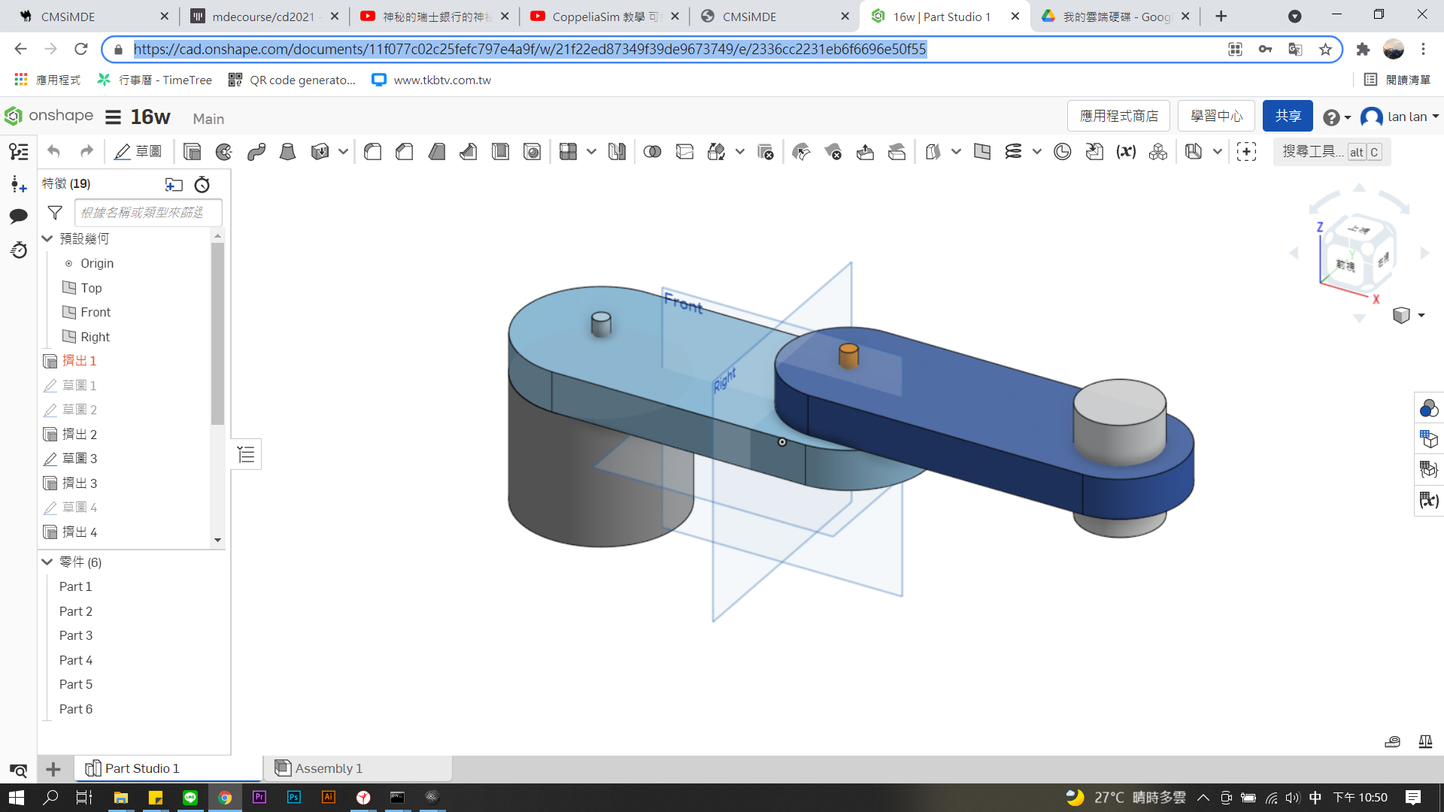This screenshot has height=812, width=1444.
Task: Select the Hole tool
Action: (x=532, y=152)
